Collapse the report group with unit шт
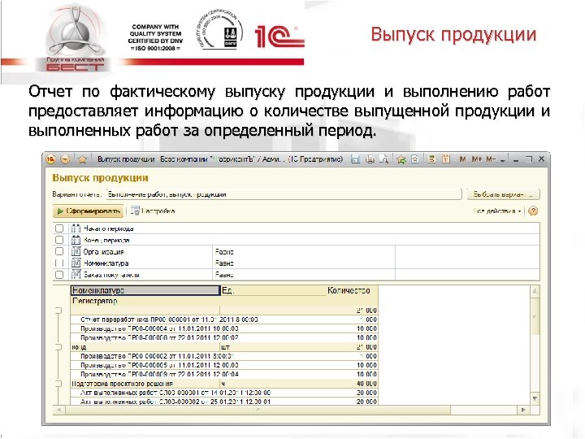The image size is (585, 439). (x=58, y=347)
